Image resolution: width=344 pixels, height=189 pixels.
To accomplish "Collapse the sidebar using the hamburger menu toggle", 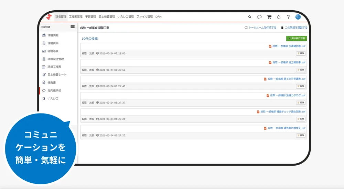I will (x=73, y=27).
